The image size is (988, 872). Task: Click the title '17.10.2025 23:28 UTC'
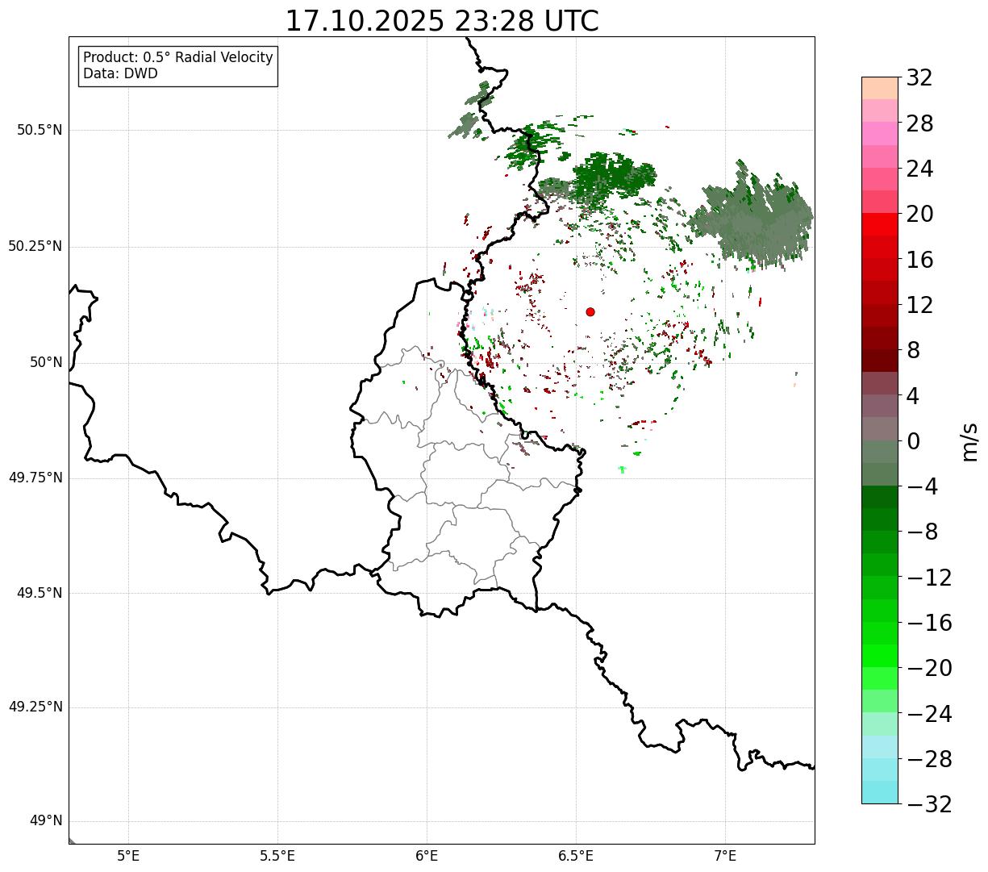point(442,21)
